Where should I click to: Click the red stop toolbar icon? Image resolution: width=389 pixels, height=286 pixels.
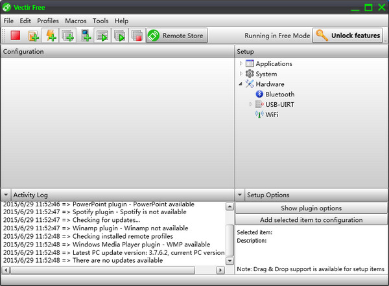coord(16,36)
